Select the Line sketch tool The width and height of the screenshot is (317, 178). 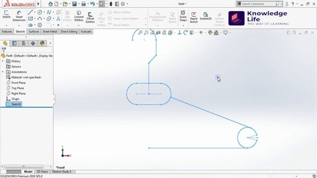(30, 12)
